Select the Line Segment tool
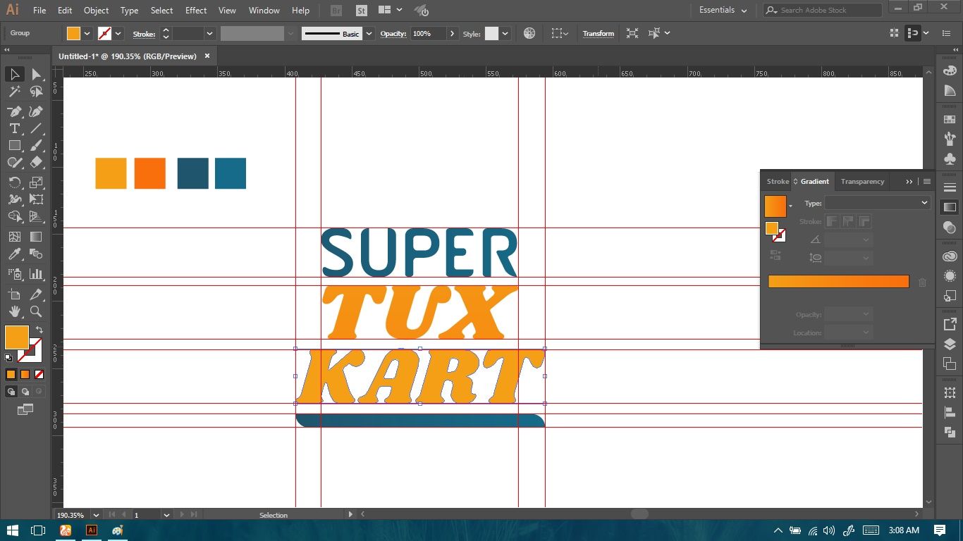Image resolution: width=963 pixels, height=541 pixels. pyautogui.click(x=36, y=128)
